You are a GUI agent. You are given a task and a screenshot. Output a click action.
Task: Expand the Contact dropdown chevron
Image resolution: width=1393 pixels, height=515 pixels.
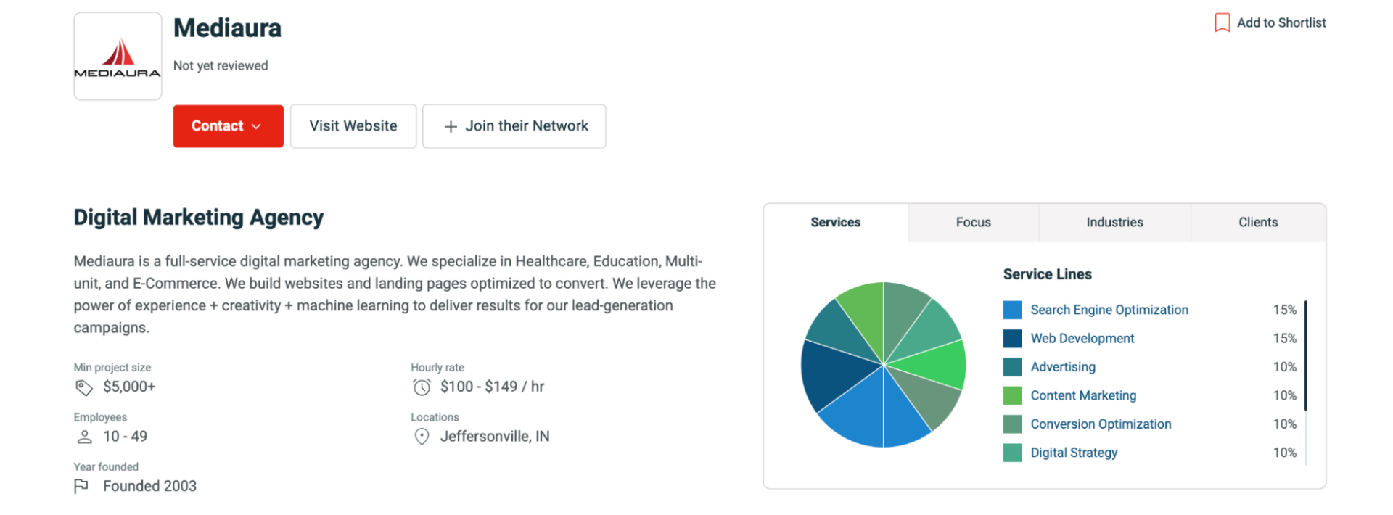tap(256, 126)
